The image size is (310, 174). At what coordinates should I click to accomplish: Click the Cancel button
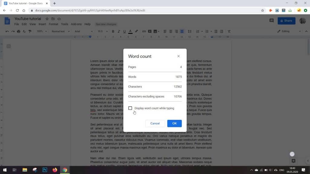[x=155, y=123]
